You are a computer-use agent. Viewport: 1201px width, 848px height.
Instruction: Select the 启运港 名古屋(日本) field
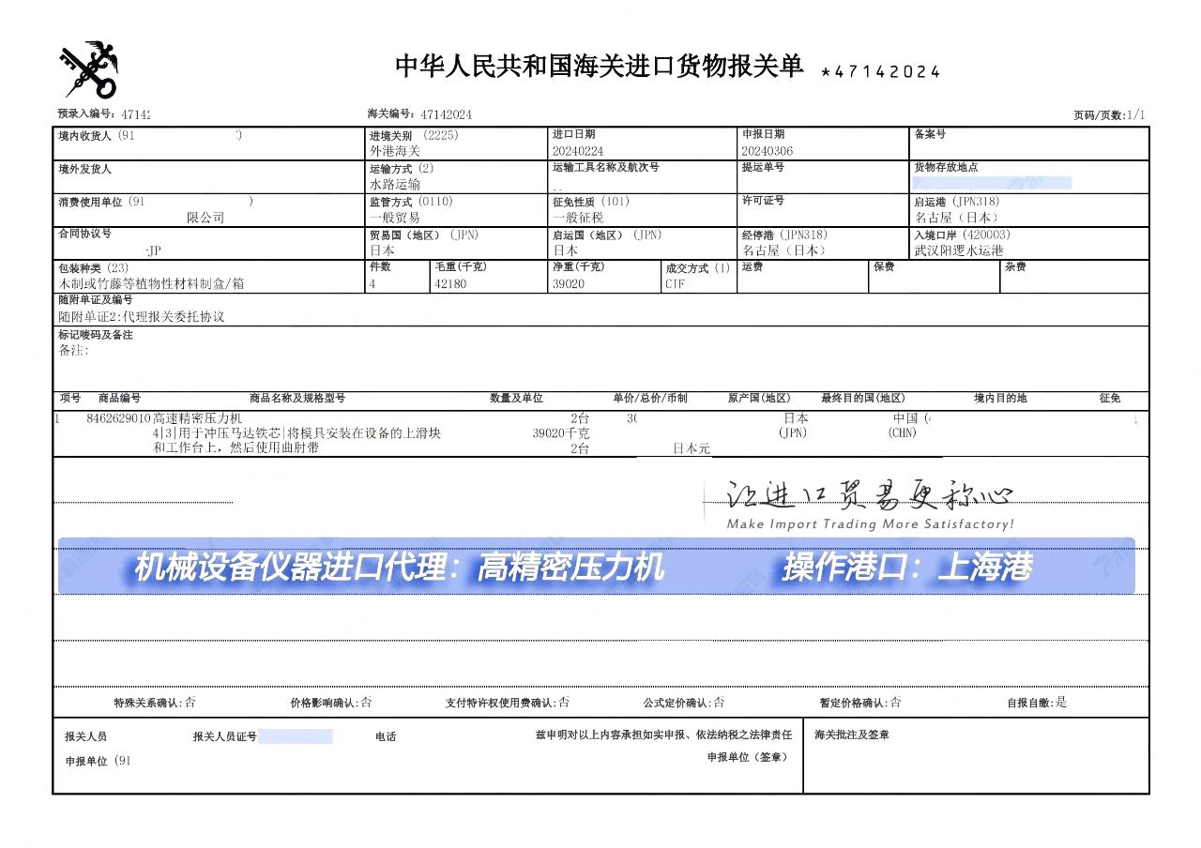950,218
